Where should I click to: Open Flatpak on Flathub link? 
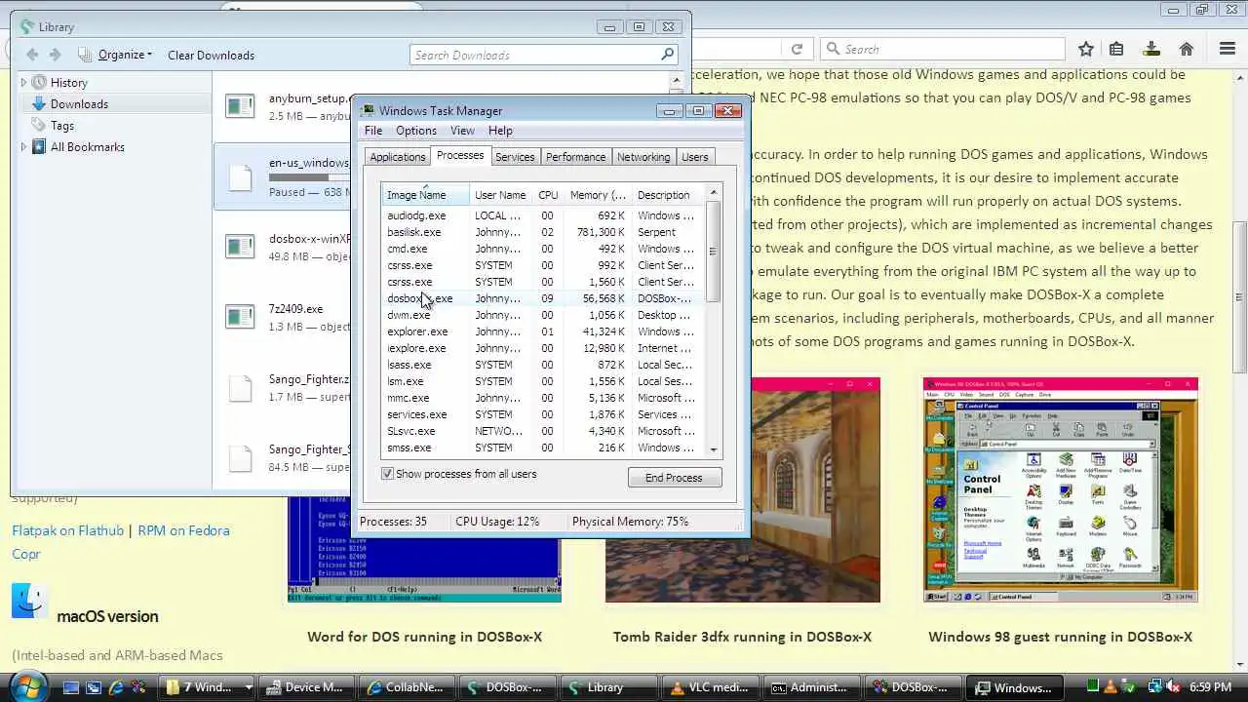click(x=68, y=530)
